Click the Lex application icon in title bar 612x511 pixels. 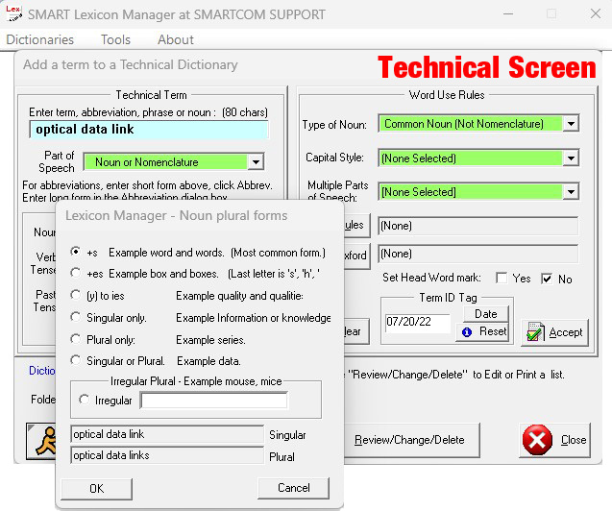(x=13, y=13)
